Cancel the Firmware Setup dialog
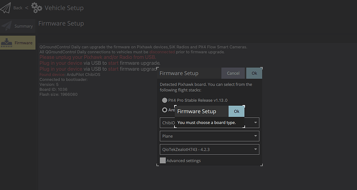Screen dimensions: 357x190 [x=233, y=73]
